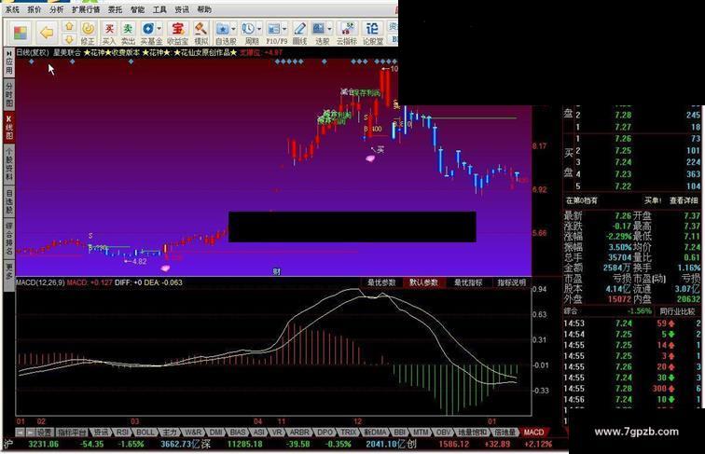Click the 同行业比较 button
This screenshot has width=705, height=454.
pos(677,311)
